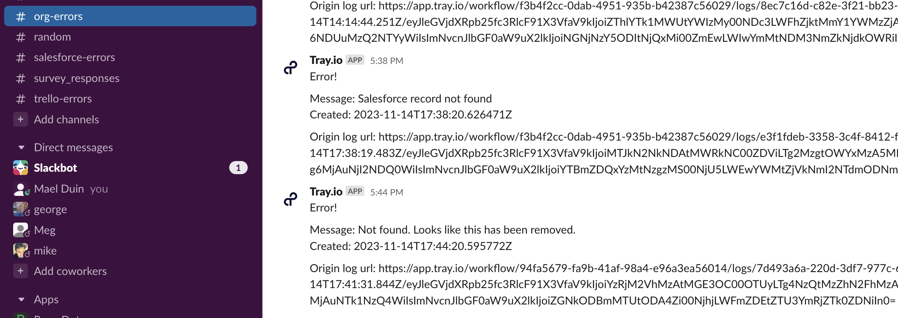
Task: Collapse the Apps section
Action: tap(21, 300)
